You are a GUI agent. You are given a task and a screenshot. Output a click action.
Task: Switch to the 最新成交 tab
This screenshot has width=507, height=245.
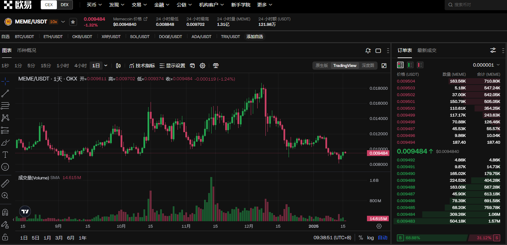[427, 50]
